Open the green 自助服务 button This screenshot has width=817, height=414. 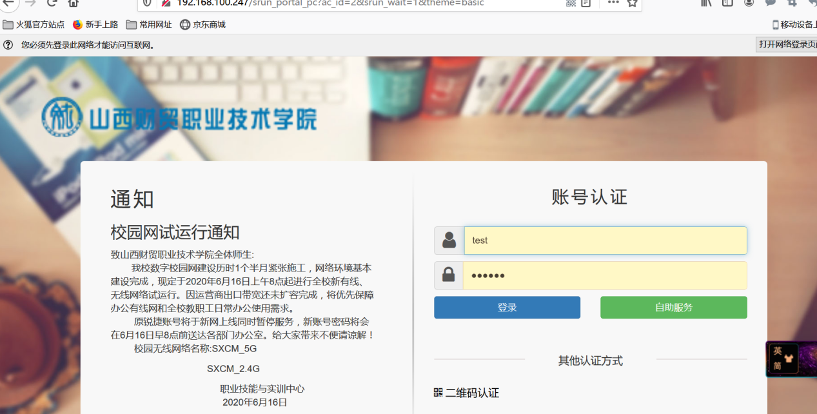(x=674, y=308)
